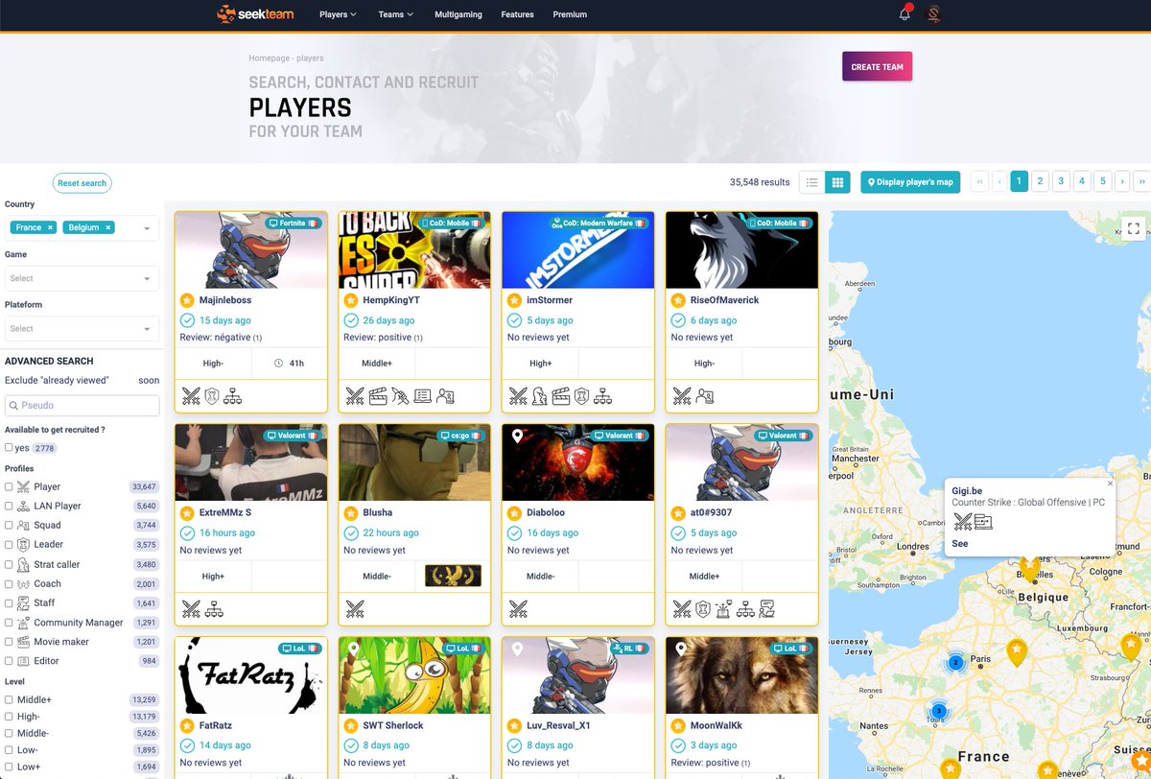Screen dimensions: 1151x779
Task: Click the cs:go game tag on Blusha
Action: [460, 436]
